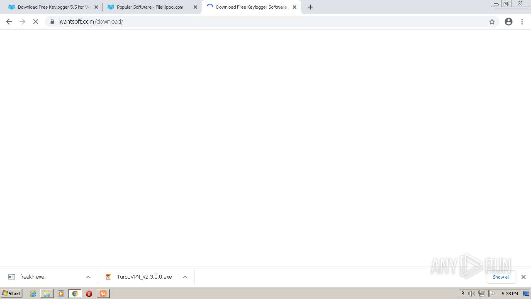The height and width of the screenshot is (299, 531).
Task: Open the network tray icon
Action: 482,294
